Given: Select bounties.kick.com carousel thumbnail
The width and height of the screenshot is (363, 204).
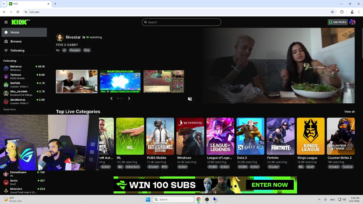Looking at the screenshot, I should tap(120, 82).
